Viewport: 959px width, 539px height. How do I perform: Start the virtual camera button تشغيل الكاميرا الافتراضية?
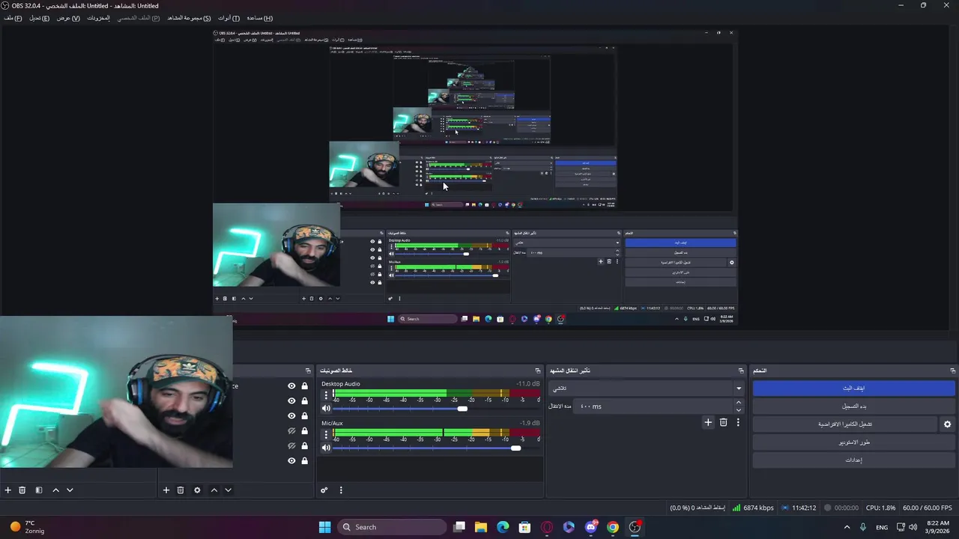pos(844,424)
